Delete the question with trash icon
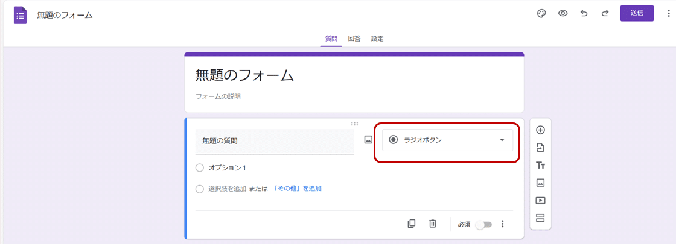676x244 pixels. pos(433,224)
